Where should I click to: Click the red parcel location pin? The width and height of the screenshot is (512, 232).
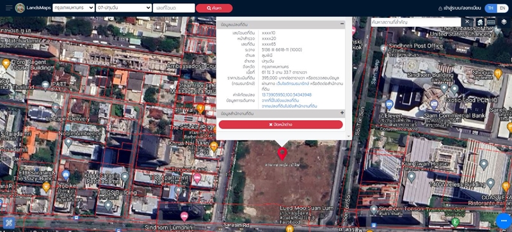point(282,153)
